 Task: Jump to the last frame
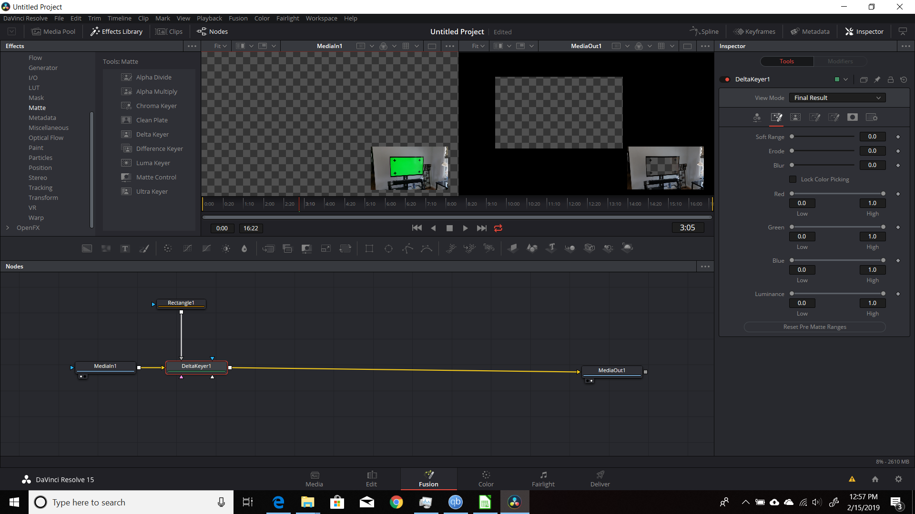pos(481,228)
